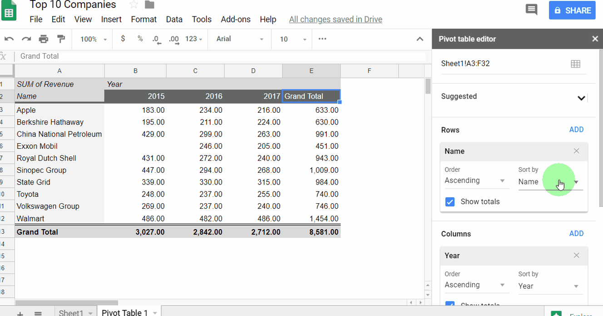Click the Undo arrow icon
This screenshot has height=316, width=603.
tap(9, 39)
